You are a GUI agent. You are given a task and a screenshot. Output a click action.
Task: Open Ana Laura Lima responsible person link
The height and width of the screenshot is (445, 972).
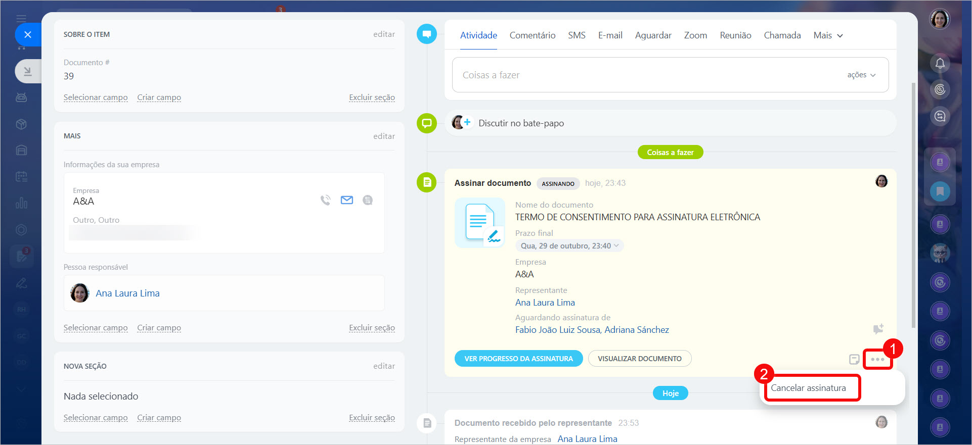[127, 293]
